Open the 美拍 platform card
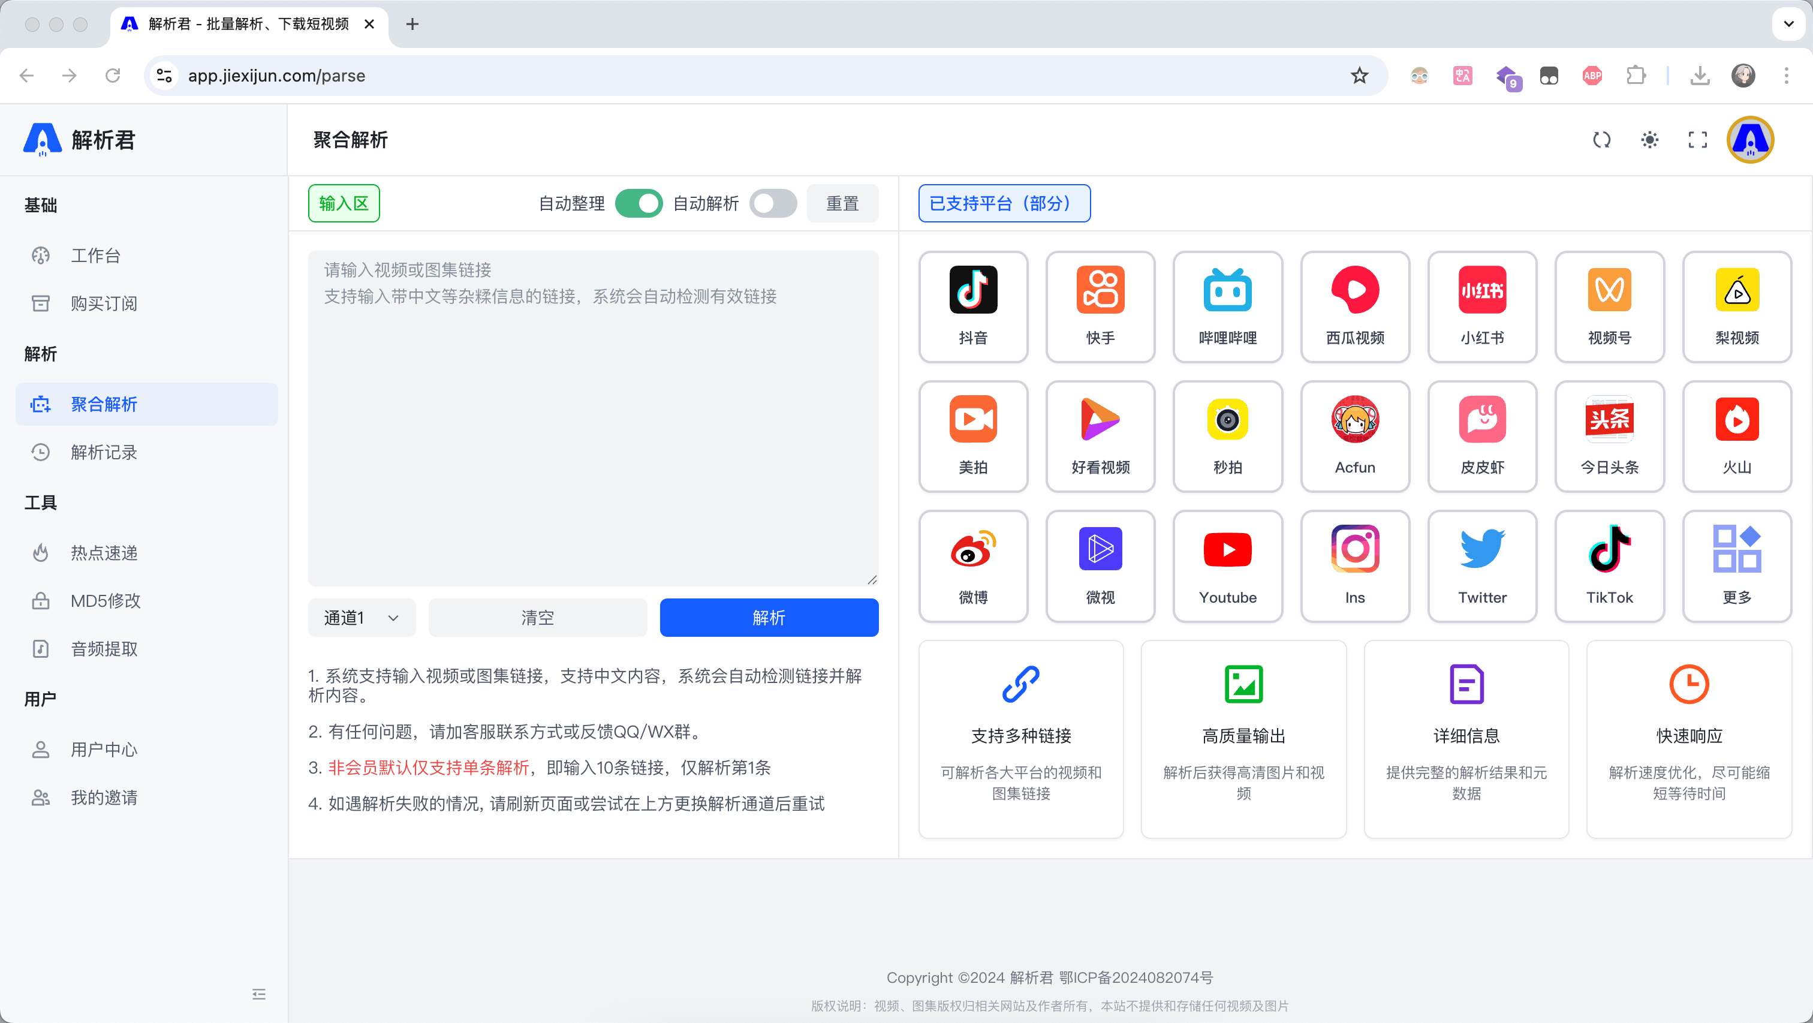The width and height of the screenshot is (1813, 1023). tap(972, 437)
